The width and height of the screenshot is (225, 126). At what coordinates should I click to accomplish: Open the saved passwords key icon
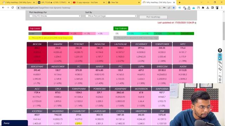pyautogui.click(x=164, y=8)
